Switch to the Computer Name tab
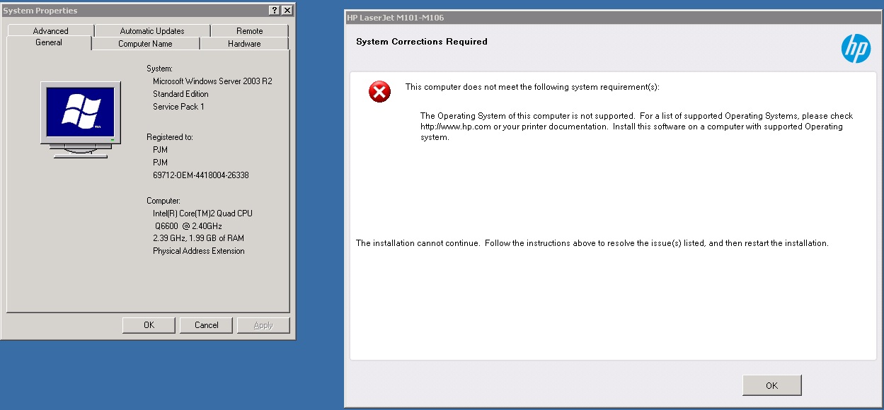Screen dimensions: 884x410 pyautogui.click(x=145, y=44)
